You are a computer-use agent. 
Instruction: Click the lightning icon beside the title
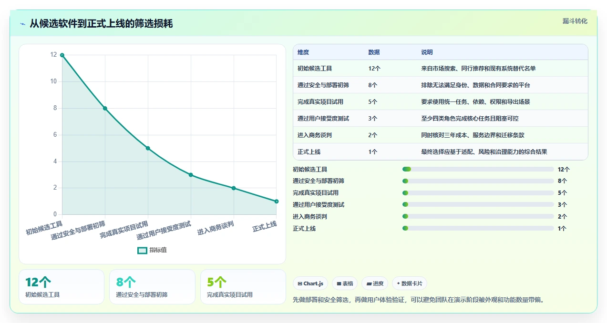click(x=23, y=23)
